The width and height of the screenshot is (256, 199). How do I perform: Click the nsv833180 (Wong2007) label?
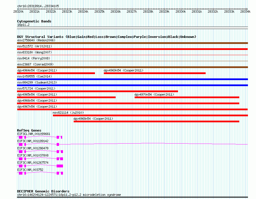[35, 52]
